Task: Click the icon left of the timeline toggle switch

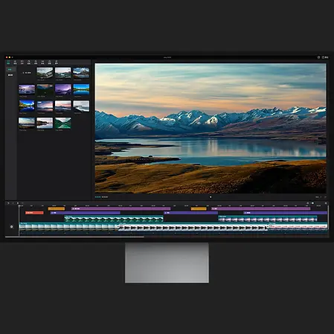Action: [x=308, y=203]
